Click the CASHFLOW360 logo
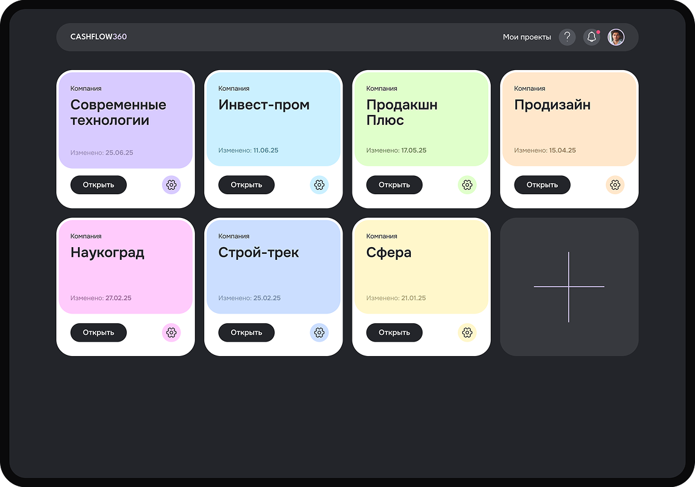 point(99,37)
